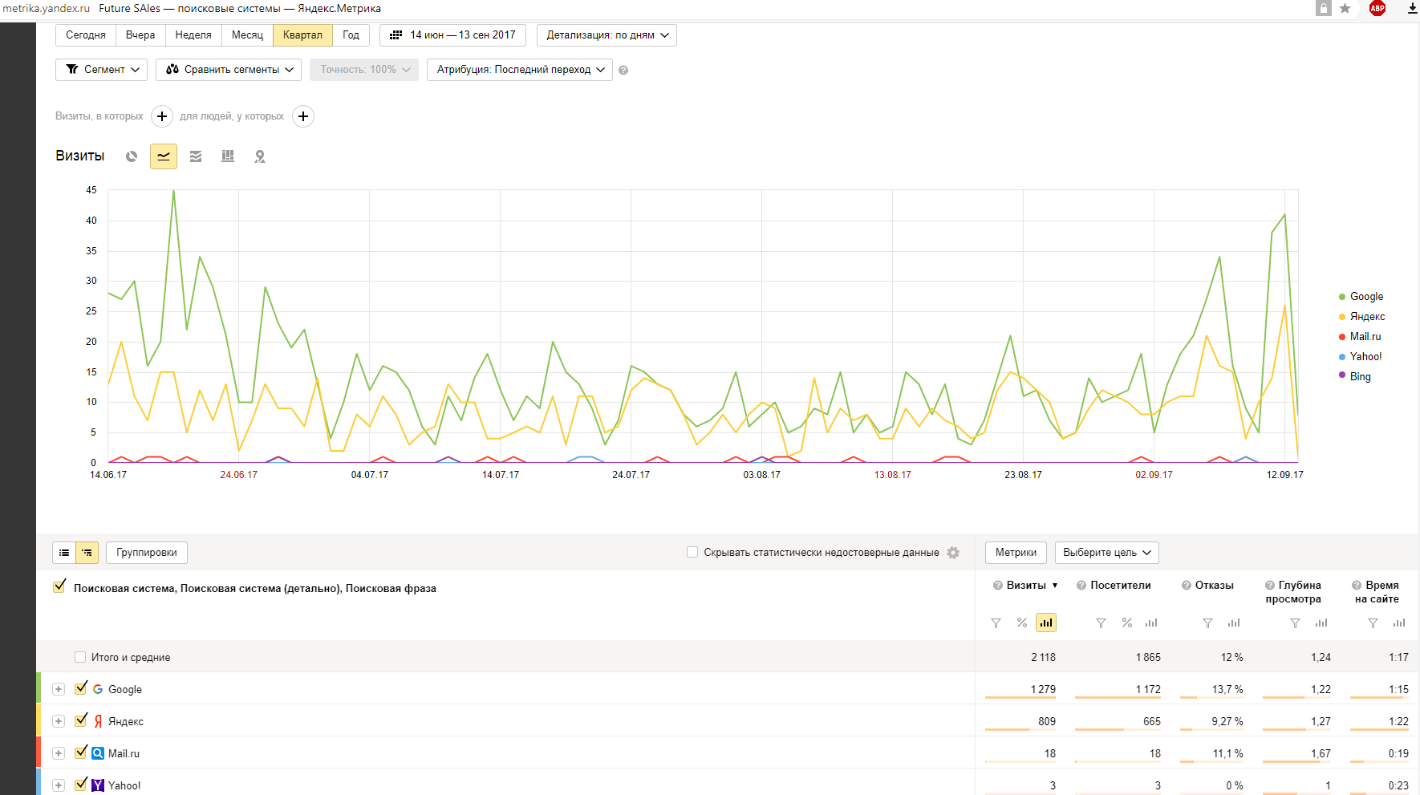This screenshot has height=795, width=1420.
Task: Open Атрибуция: Последний переход dropdown
Action: click(x=520, y=70)
